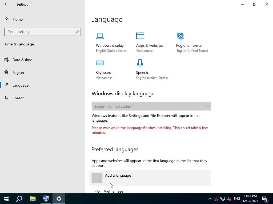Open taskbar search magnifier

[19, 199]
